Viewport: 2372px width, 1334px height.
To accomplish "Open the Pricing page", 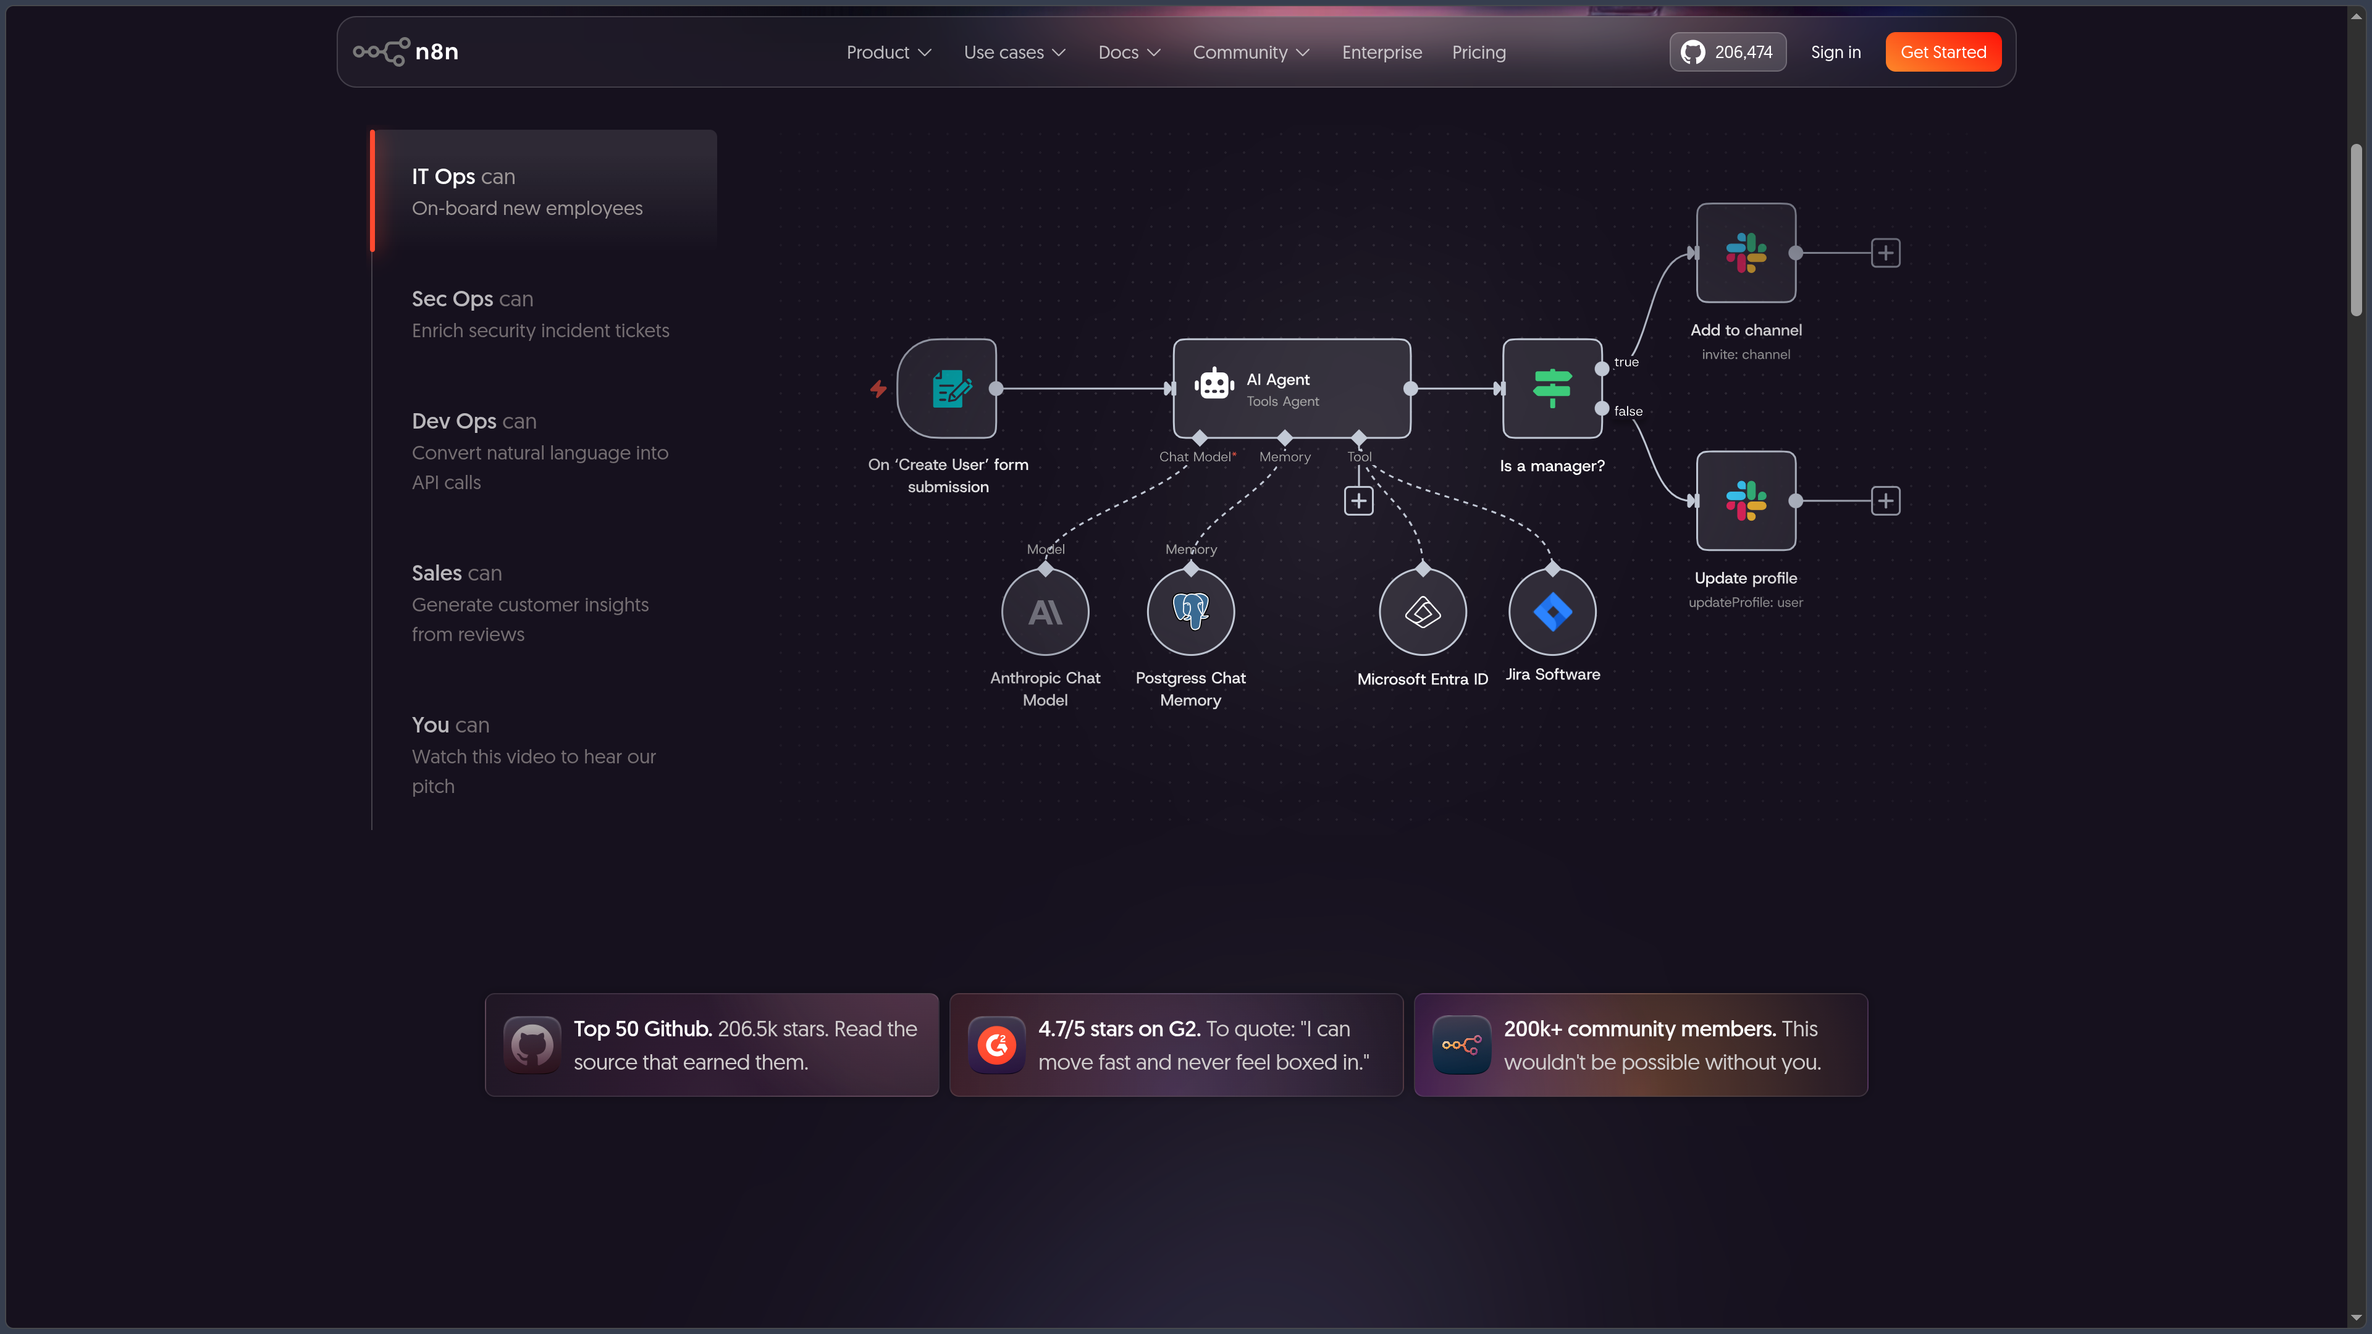I will pos(1479,52).
